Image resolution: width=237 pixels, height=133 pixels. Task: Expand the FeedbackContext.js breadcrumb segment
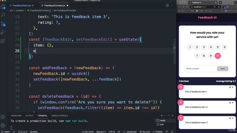click(39, 11)
